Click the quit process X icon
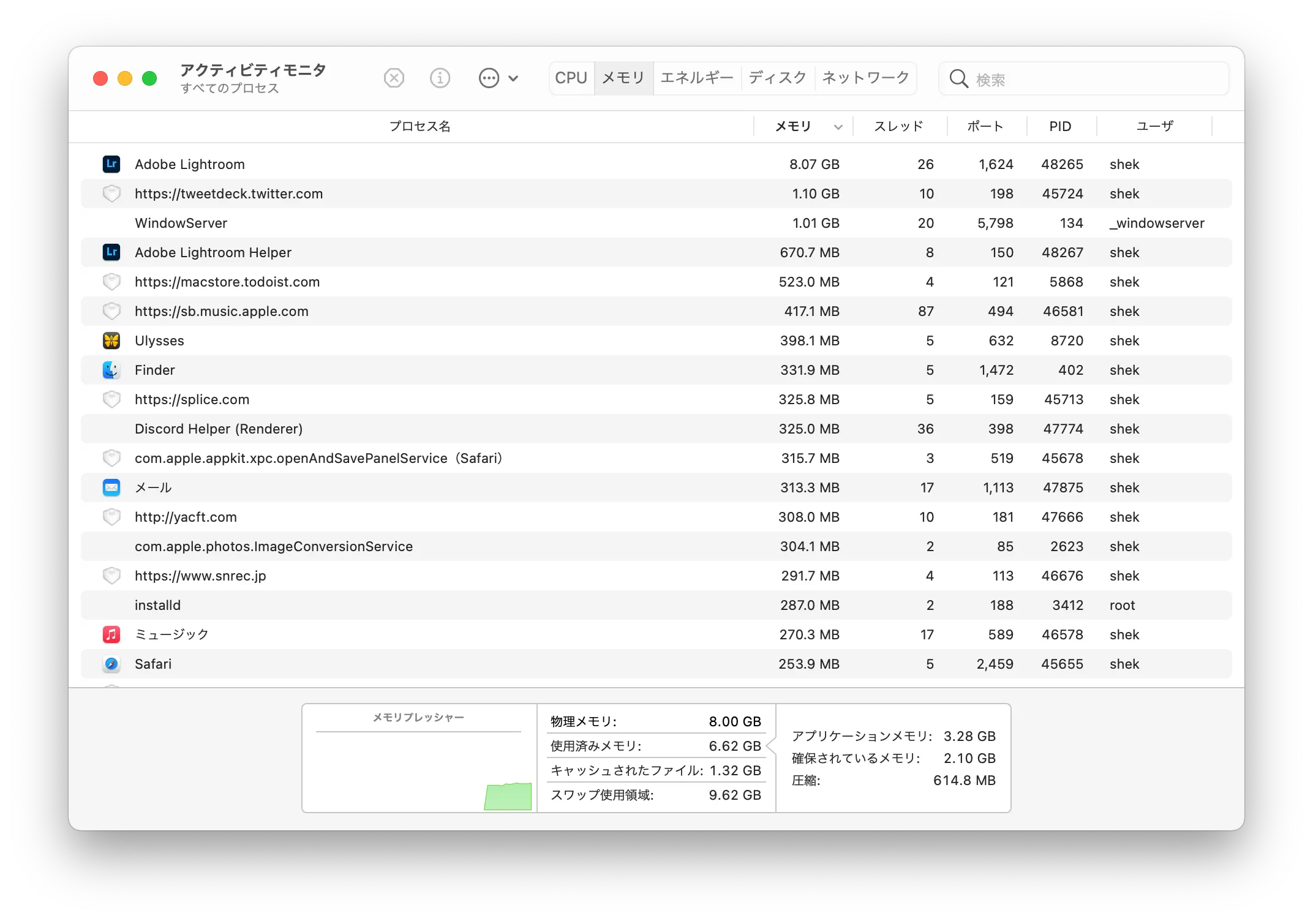Screen dimensions: 1313x921 [x=394, y=78]
